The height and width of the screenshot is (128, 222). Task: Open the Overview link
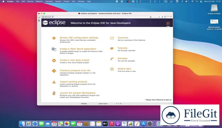[x=123, y=38]
